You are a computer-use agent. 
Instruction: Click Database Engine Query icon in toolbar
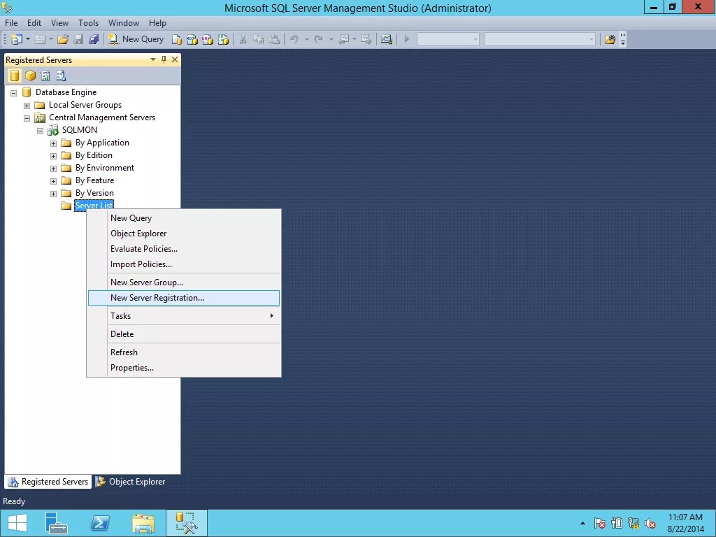pyautogui.click(x=177, y=39)
